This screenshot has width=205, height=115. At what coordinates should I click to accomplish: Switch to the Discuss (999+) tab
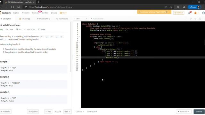click(x=44, y=19)
